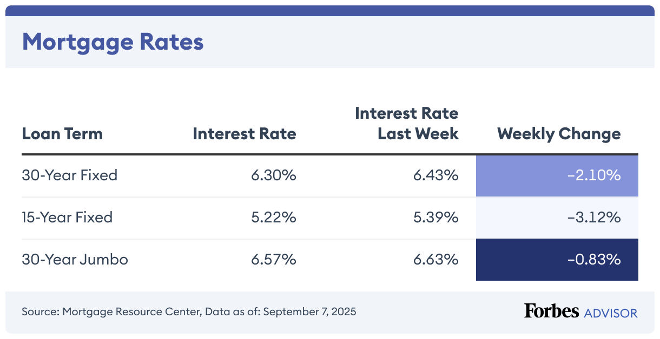Select the 5.22% interest rate value

click(273, 218)
